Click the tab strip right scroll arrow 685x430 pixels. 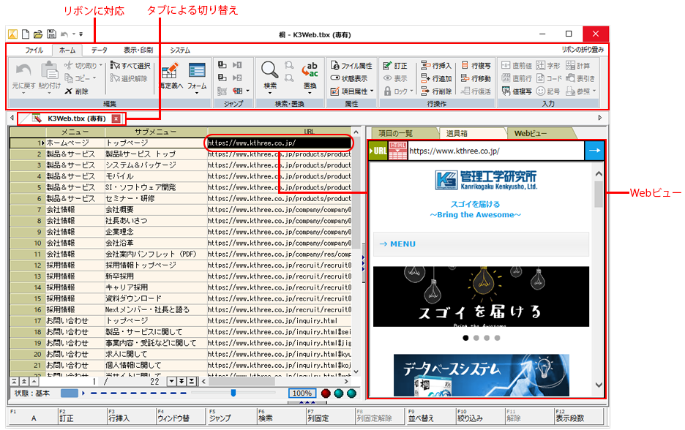click(600, 118)
